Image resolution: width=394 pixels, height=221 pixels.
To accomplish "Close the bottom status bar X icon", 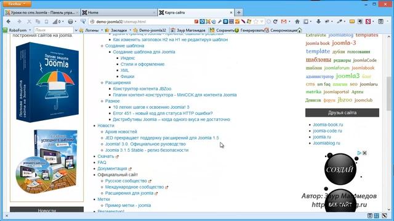I will [x=7, y=215].
